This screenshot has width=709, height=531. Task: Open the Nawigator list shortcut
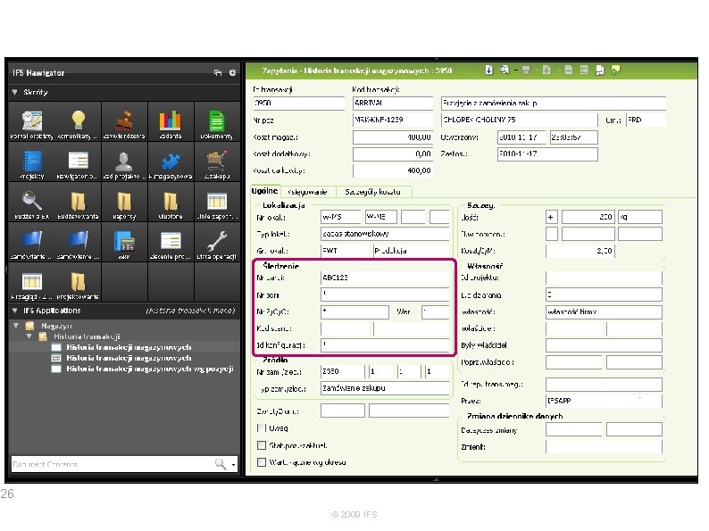pyautogui.click(x=79, y=162)
